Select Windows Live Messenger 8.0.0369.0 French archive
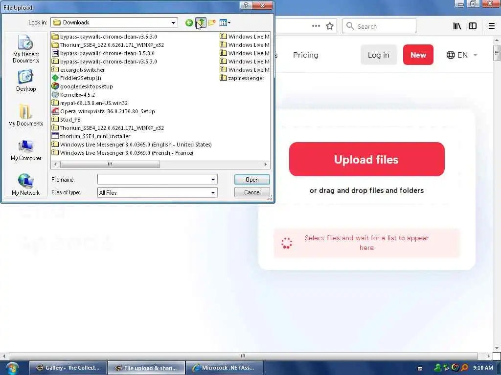 [122, 152]
